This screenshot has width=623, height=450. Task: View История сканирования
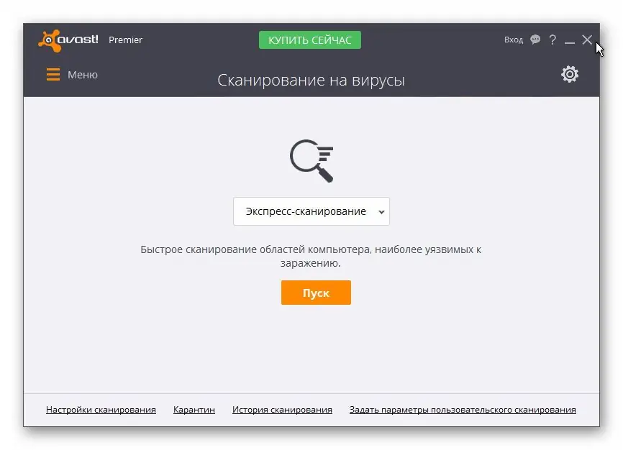pyautogui.click(x=281, y=409)
